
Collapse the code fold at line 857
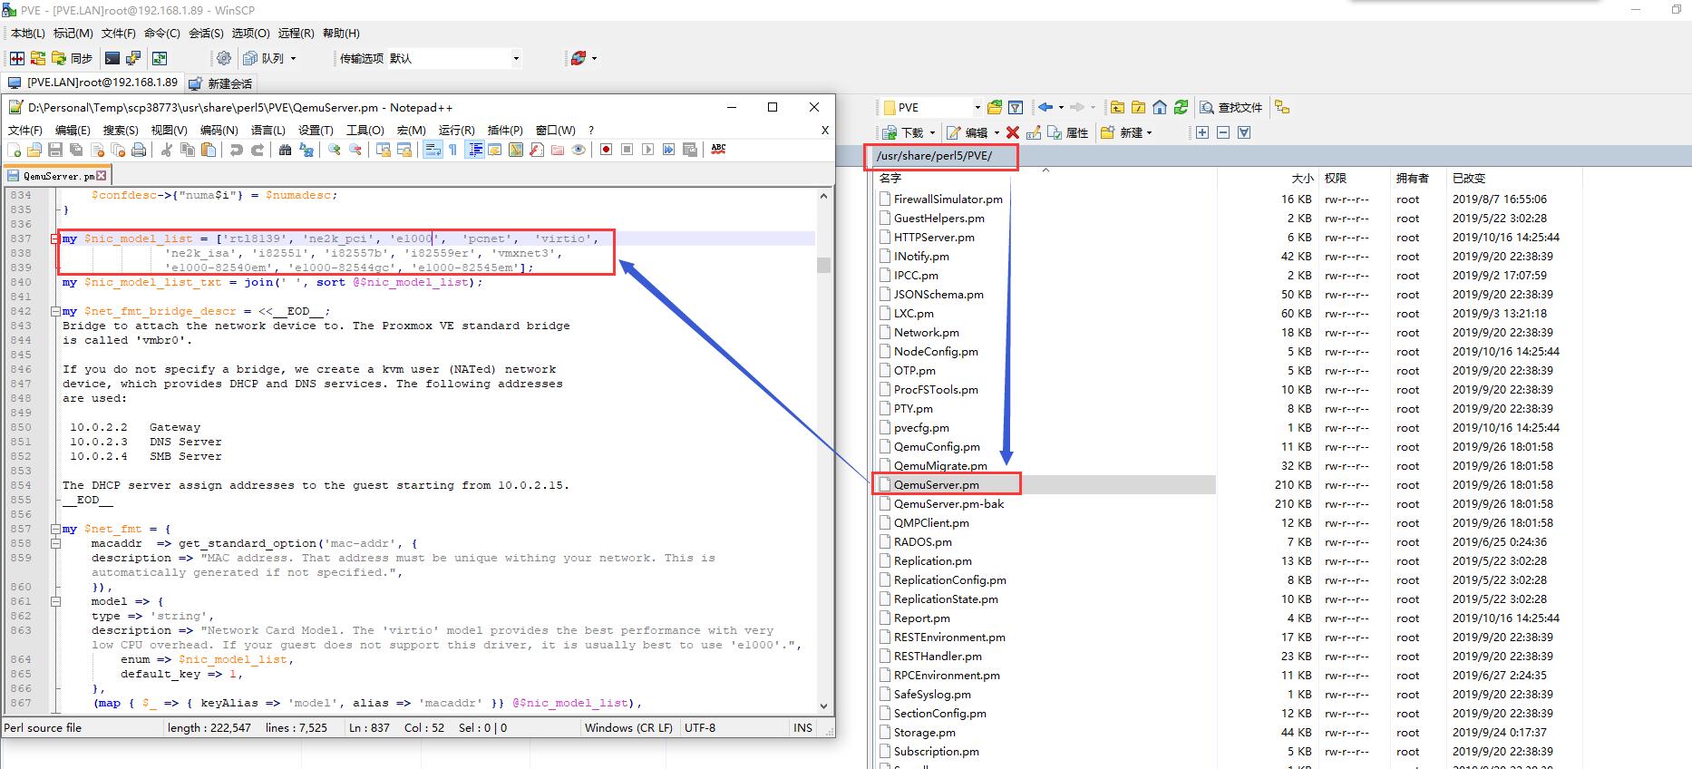pos(55,529)
